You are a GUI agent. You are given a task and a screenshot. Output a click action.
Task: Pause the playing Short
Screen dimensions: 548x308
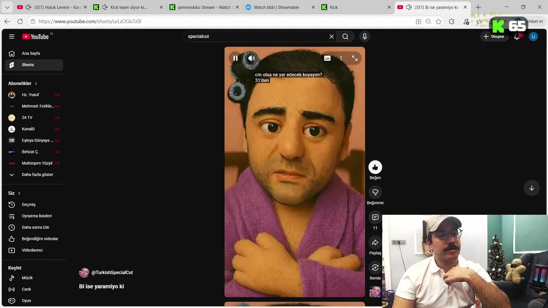235,58
